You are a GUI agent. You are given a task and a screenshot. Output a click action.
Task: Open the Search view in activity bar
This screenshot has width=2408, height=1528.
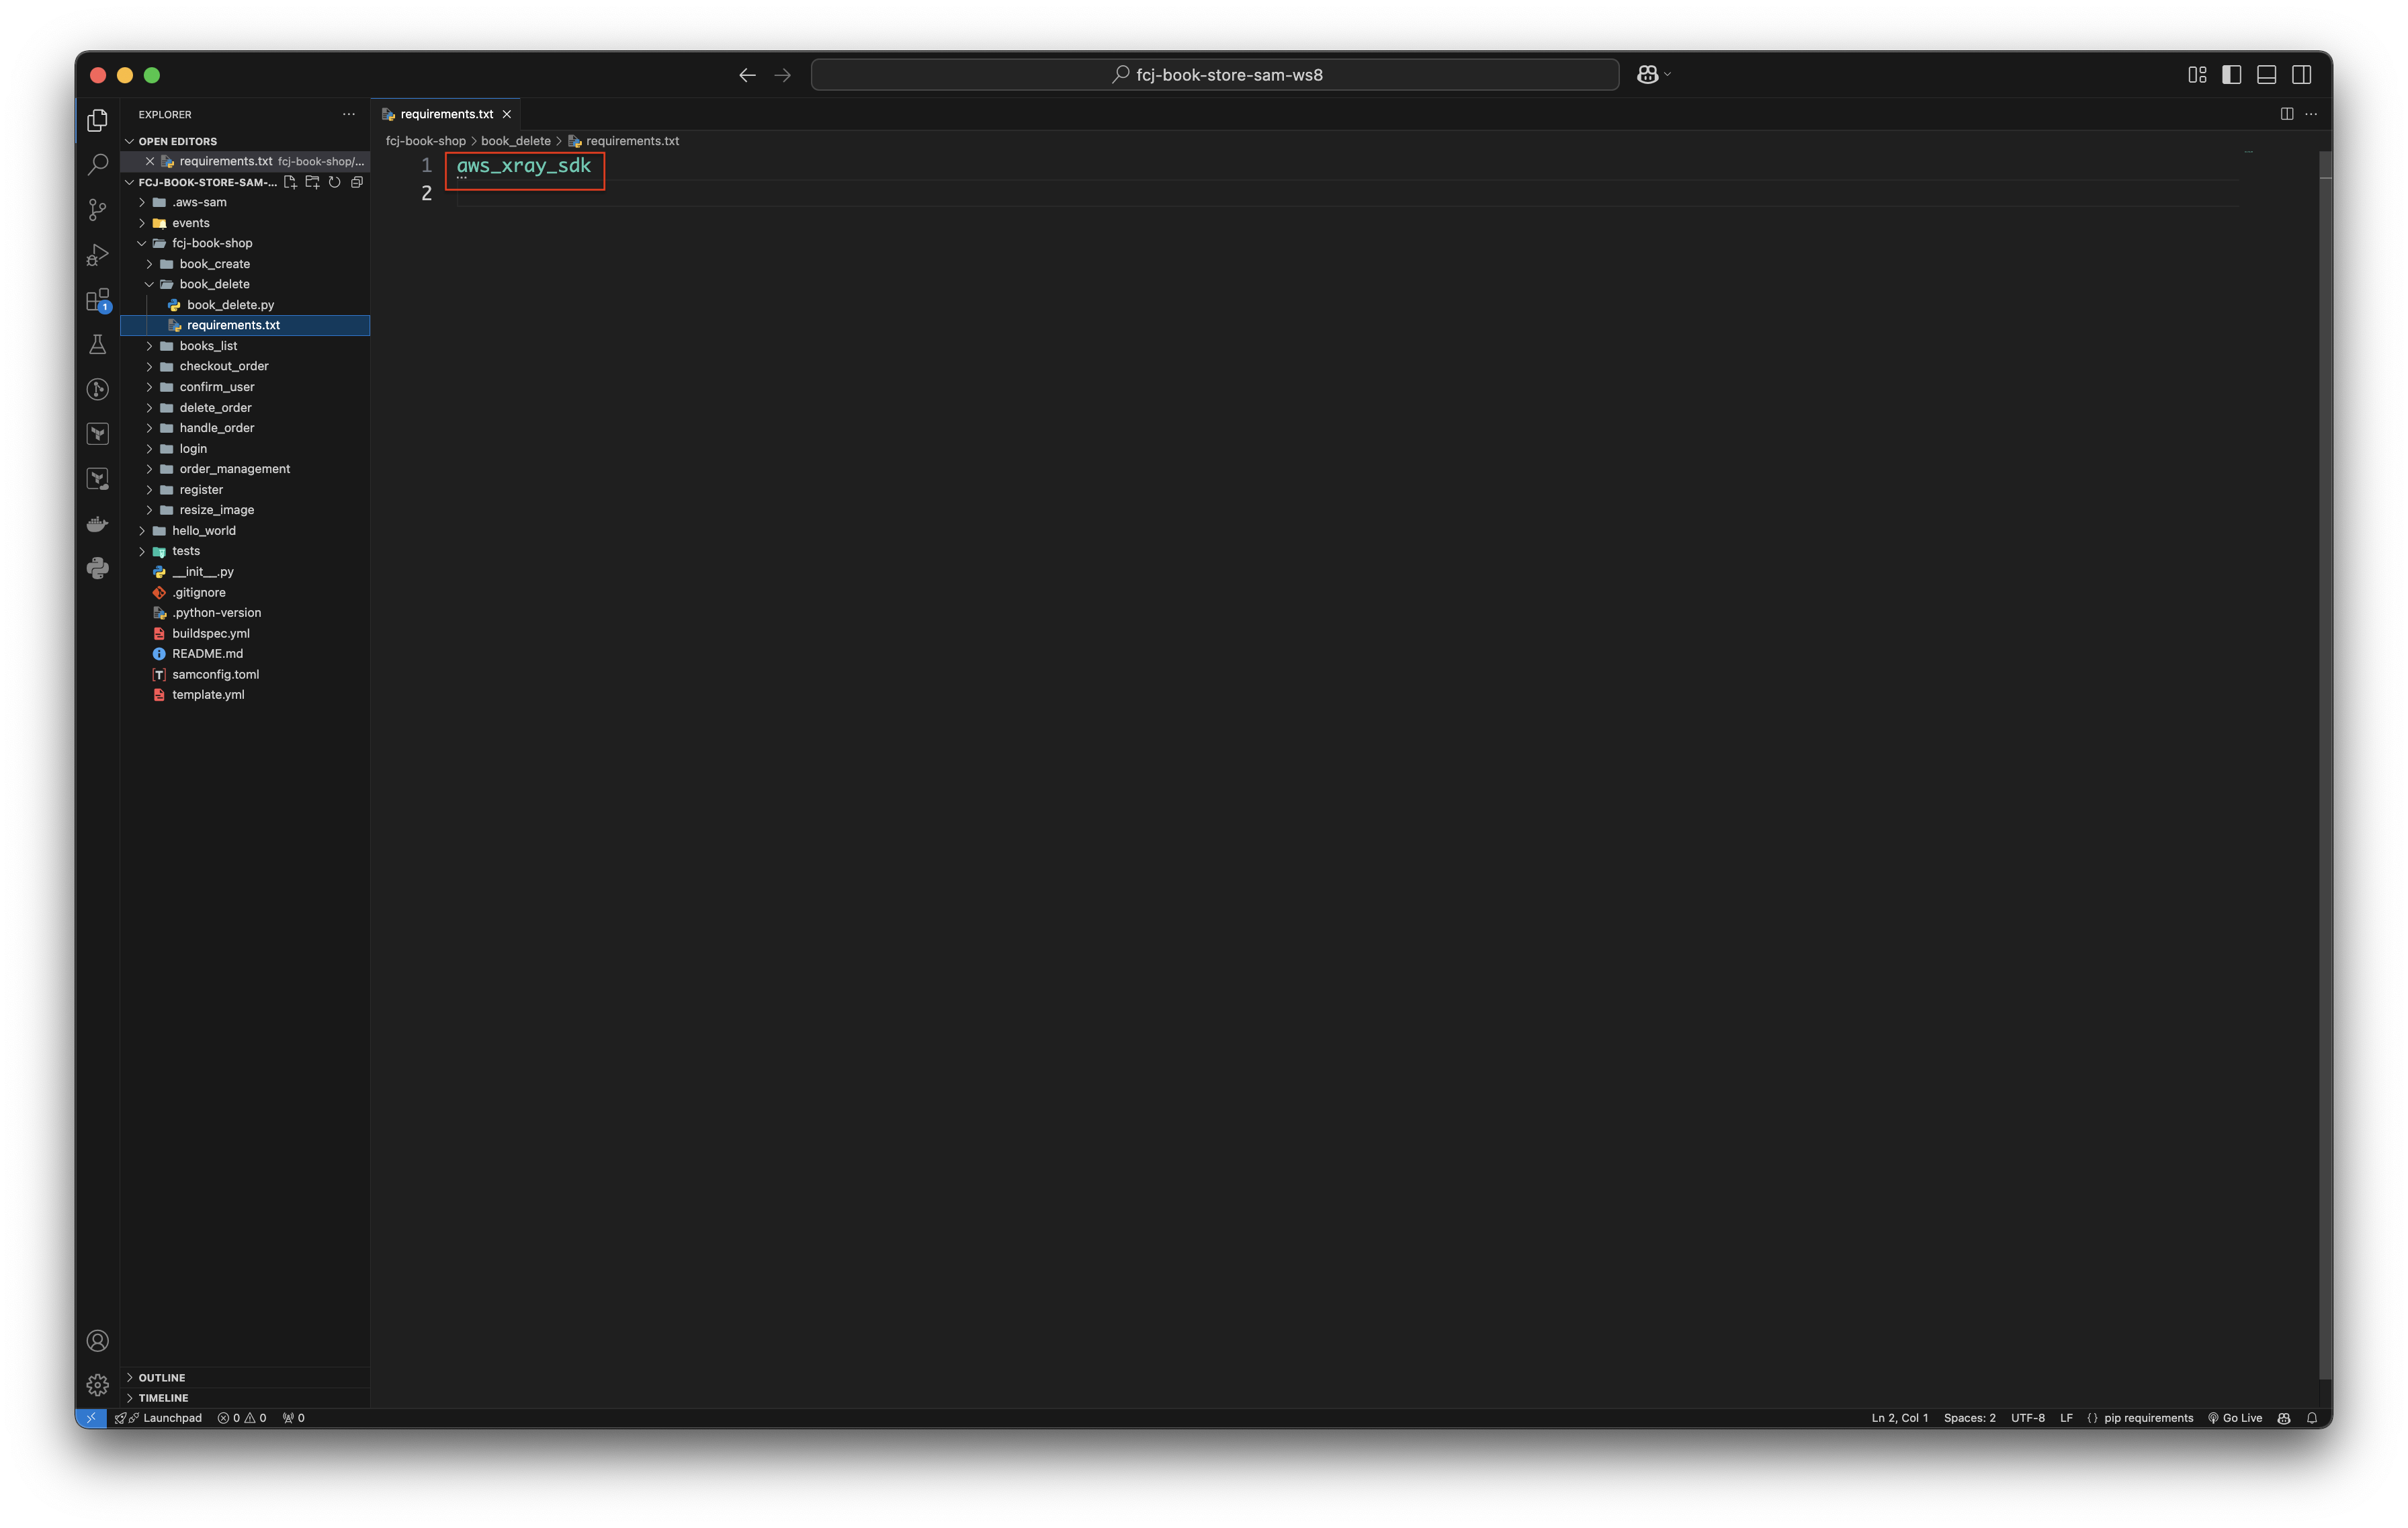click(x=97, y=165)
